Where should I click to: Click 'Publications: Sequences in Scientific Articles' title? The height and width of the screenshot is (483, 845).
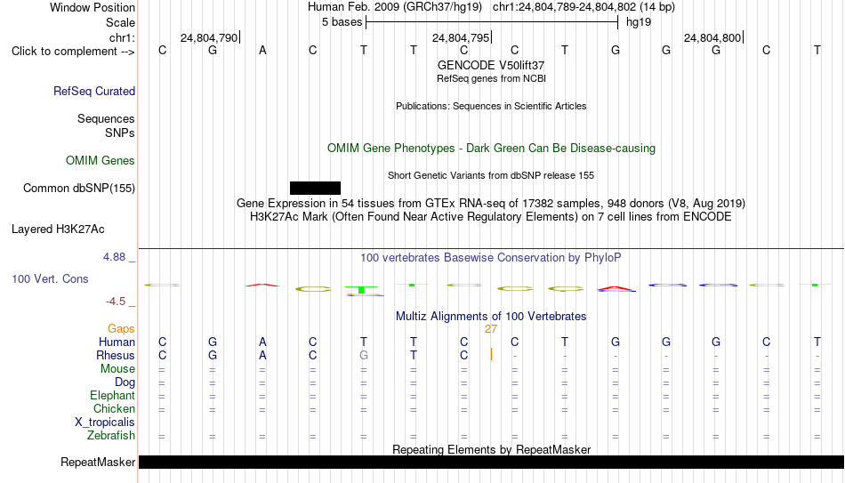coord(491,106)
